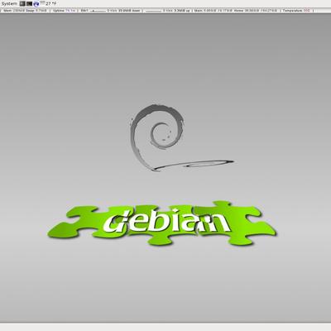Screen dimensions: 331x331
Task: Click the weather applet icon beside 27 °F
Action: coord(42,2)
